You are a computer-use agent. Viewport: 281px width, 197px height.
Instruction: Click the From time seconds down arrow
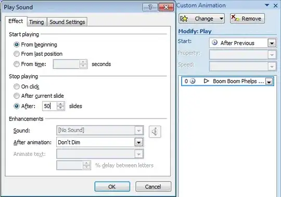coord(83,66)
